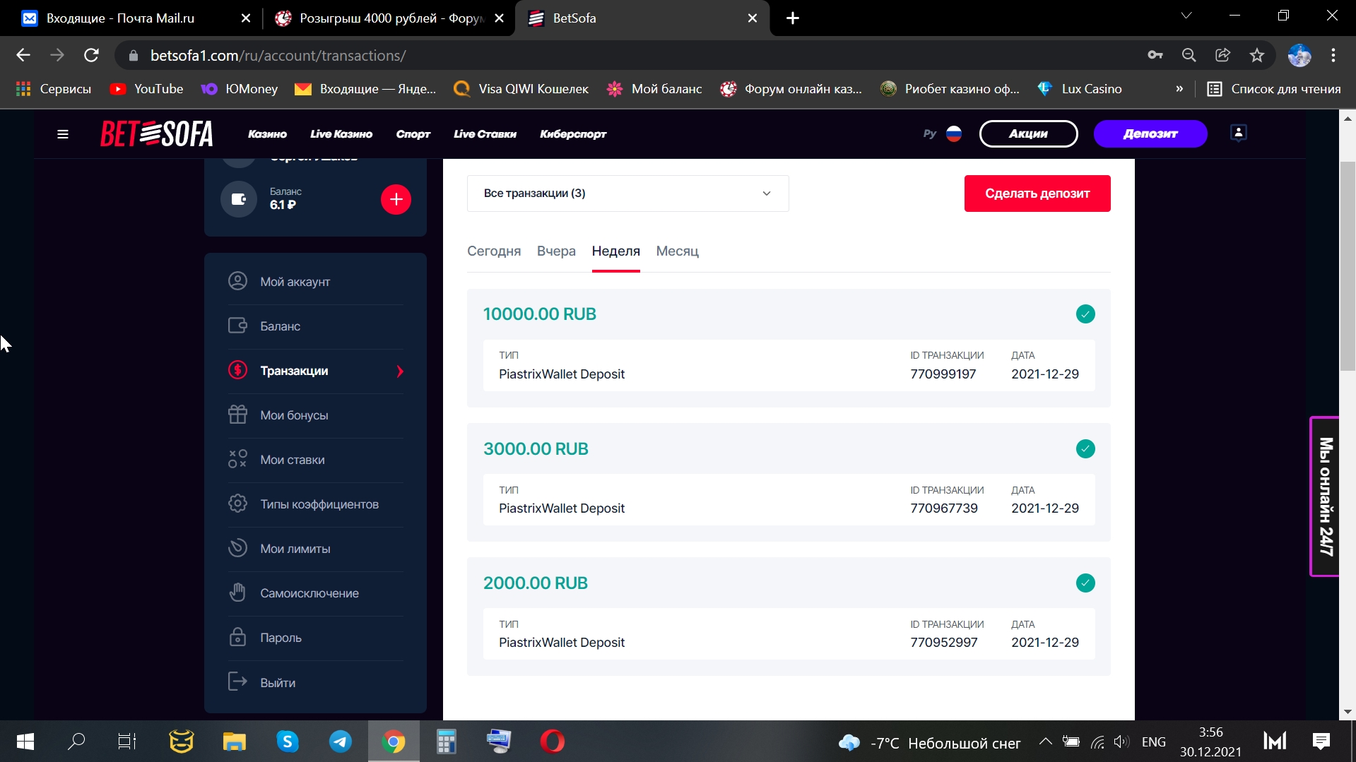Open the 'Мы онлайн 24/7' chat widget
1356x762 pixels.
(x=1325, y=496)
